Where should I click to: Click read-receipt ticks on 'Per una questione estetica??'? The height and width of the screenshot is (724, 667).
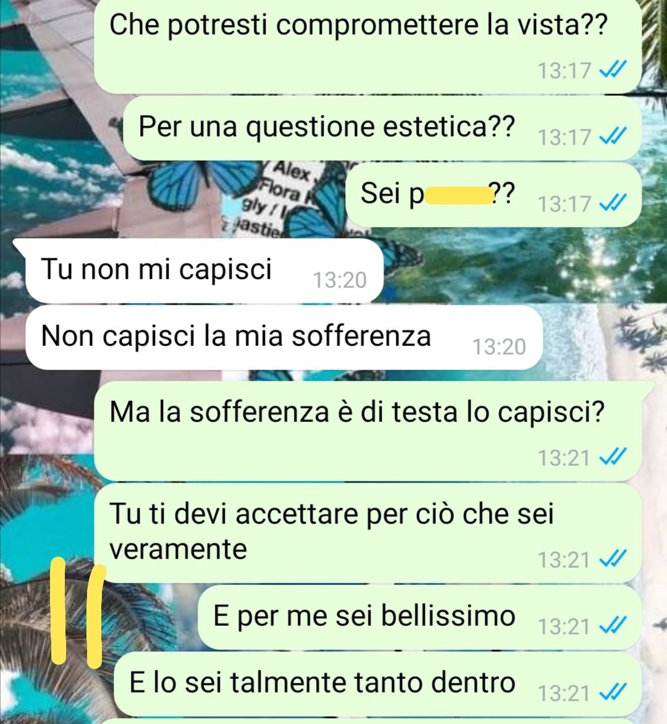tap(613, 136)
